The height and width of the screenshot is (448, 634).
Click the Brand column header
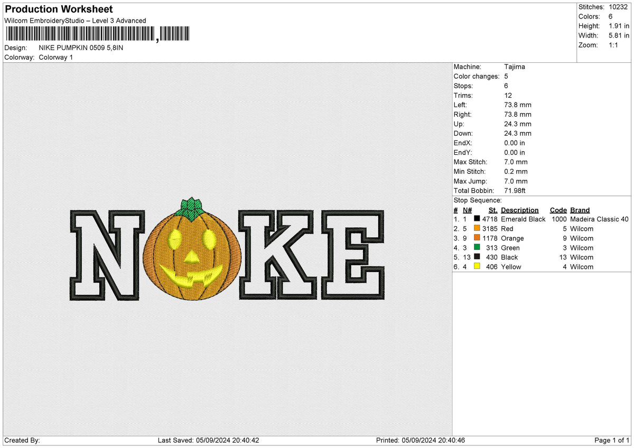[x=580, y=210]
